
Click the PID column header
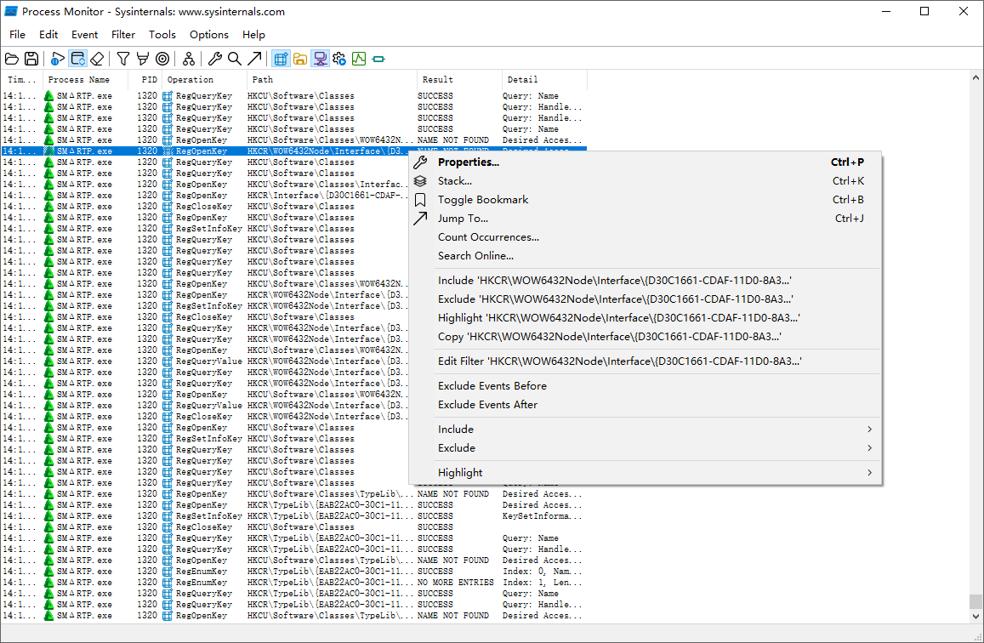coord(145,80)
